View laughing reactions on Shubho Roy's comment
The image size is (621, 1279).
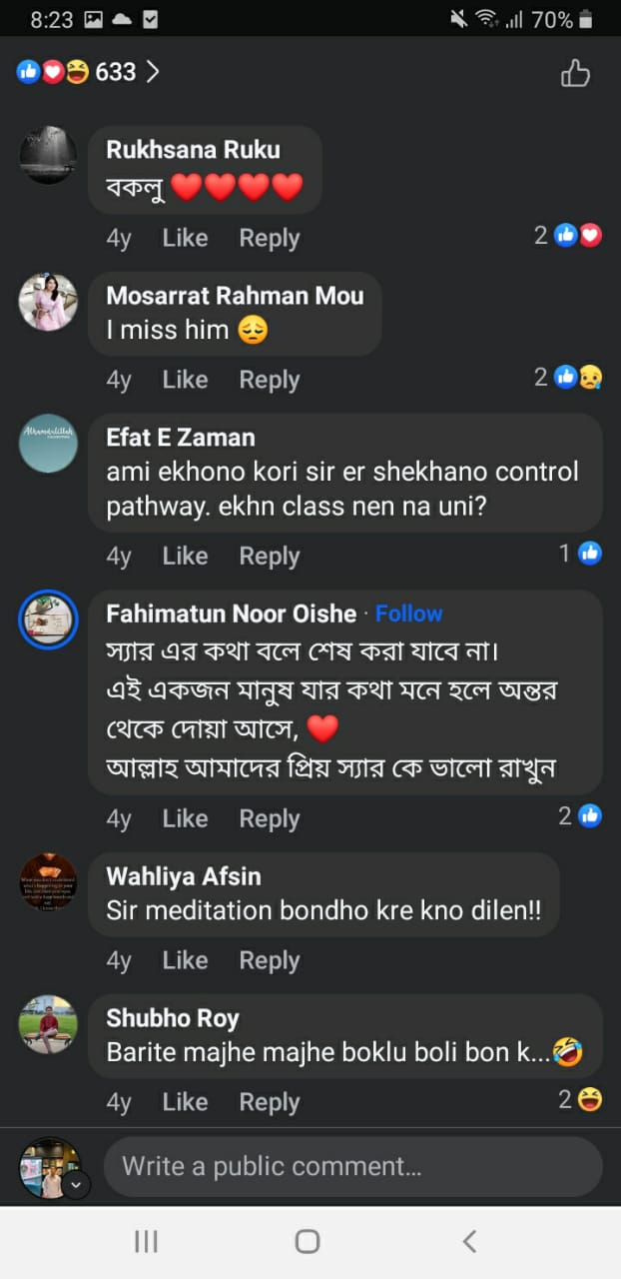[x=580, y=1100]
